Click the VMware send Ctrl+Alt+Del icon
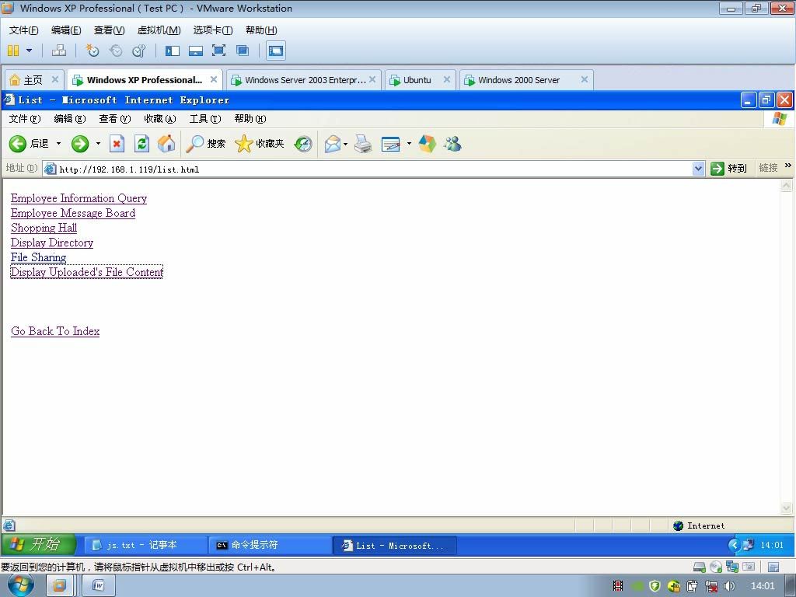Viewport: 796px width, 597px height. 59,51
